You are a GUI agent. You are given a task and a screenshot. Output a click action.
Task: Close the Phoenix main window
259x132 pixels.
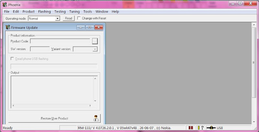pos(251,4)
